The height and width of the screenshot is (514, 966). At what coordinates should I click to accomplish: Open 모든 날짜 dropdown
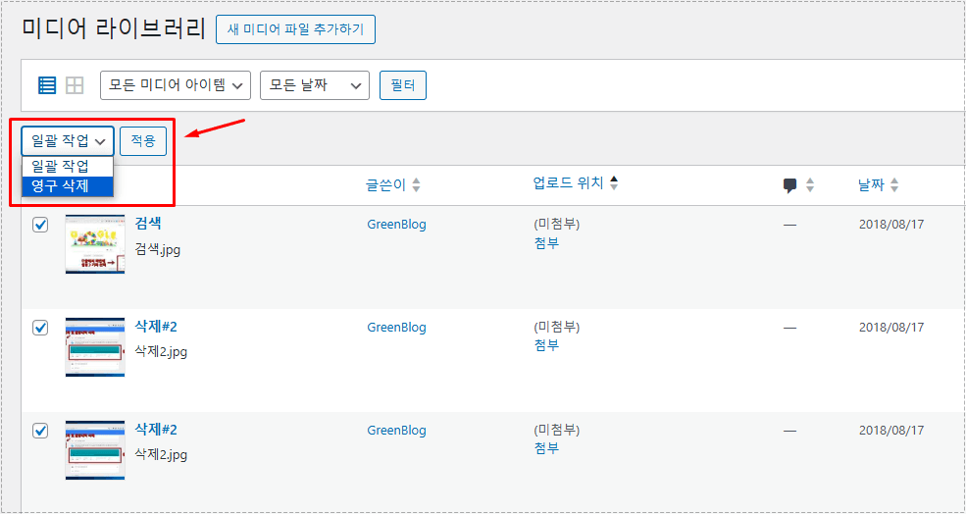point(315,85)
